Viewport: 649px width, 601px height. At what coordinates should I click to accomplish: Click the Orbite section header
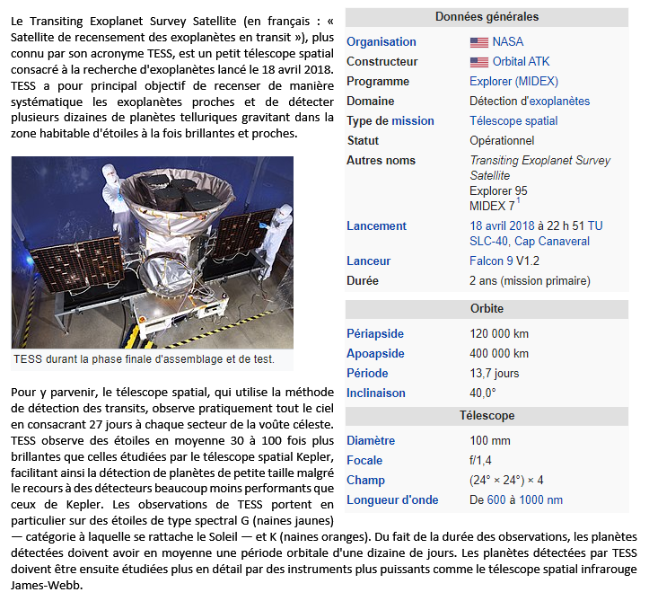coord(487,309)
